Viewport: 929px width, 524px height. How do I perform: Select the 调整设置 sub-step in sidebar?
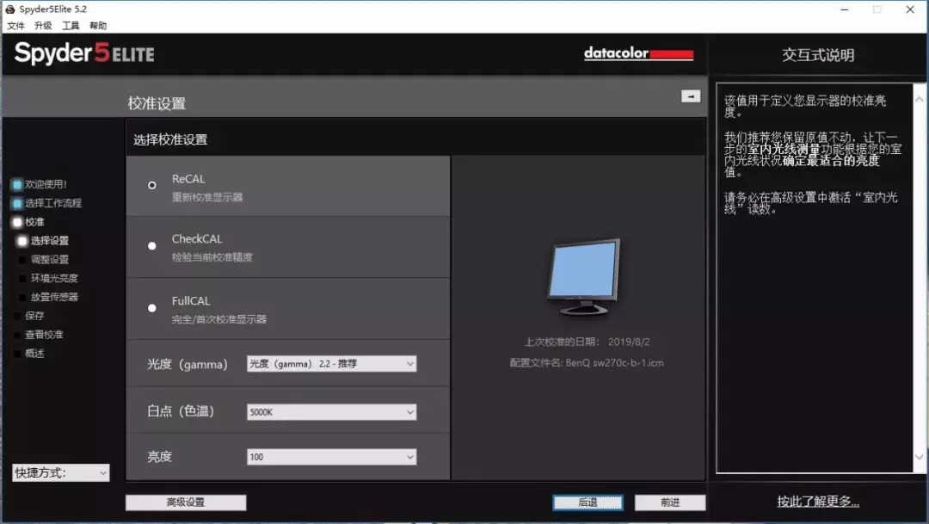tap(43, 260)
